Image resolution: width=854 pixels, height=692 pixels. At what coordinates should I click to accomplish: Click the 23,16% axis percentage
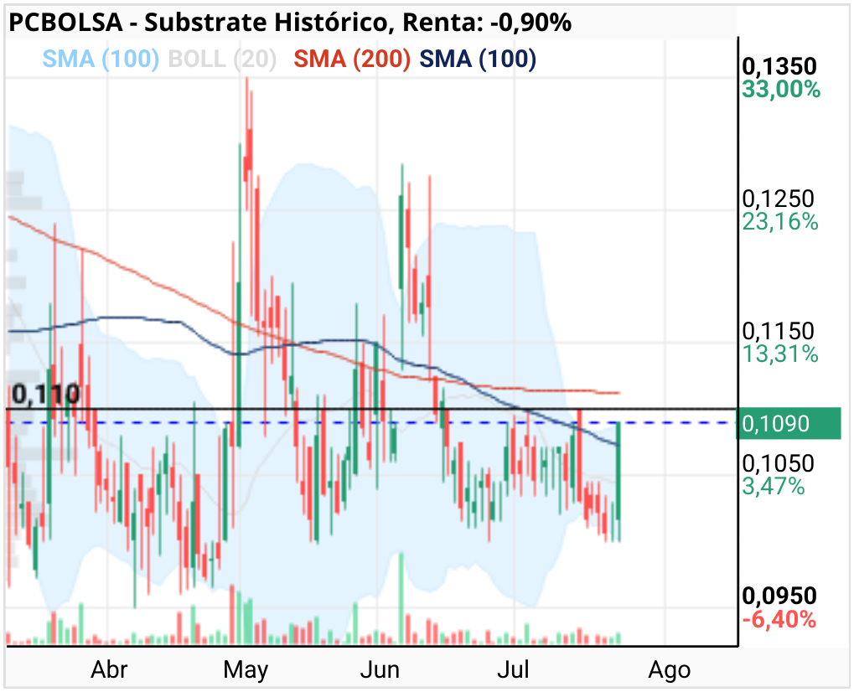click(780, 222)
